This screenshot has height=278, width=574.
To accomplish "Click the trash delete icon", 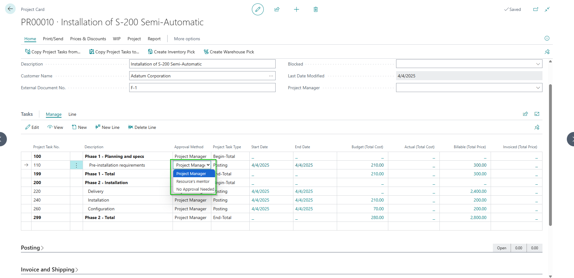I will pos(316,9).
